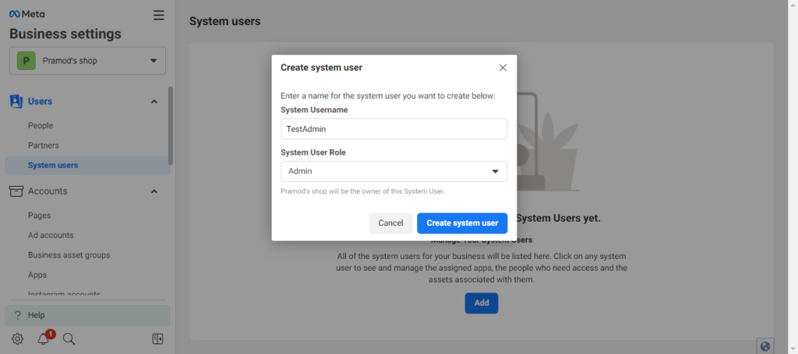The width and height of the screenshot is (798, 354).
Task: Close the Create system user dialog
Action: point(503,68)
